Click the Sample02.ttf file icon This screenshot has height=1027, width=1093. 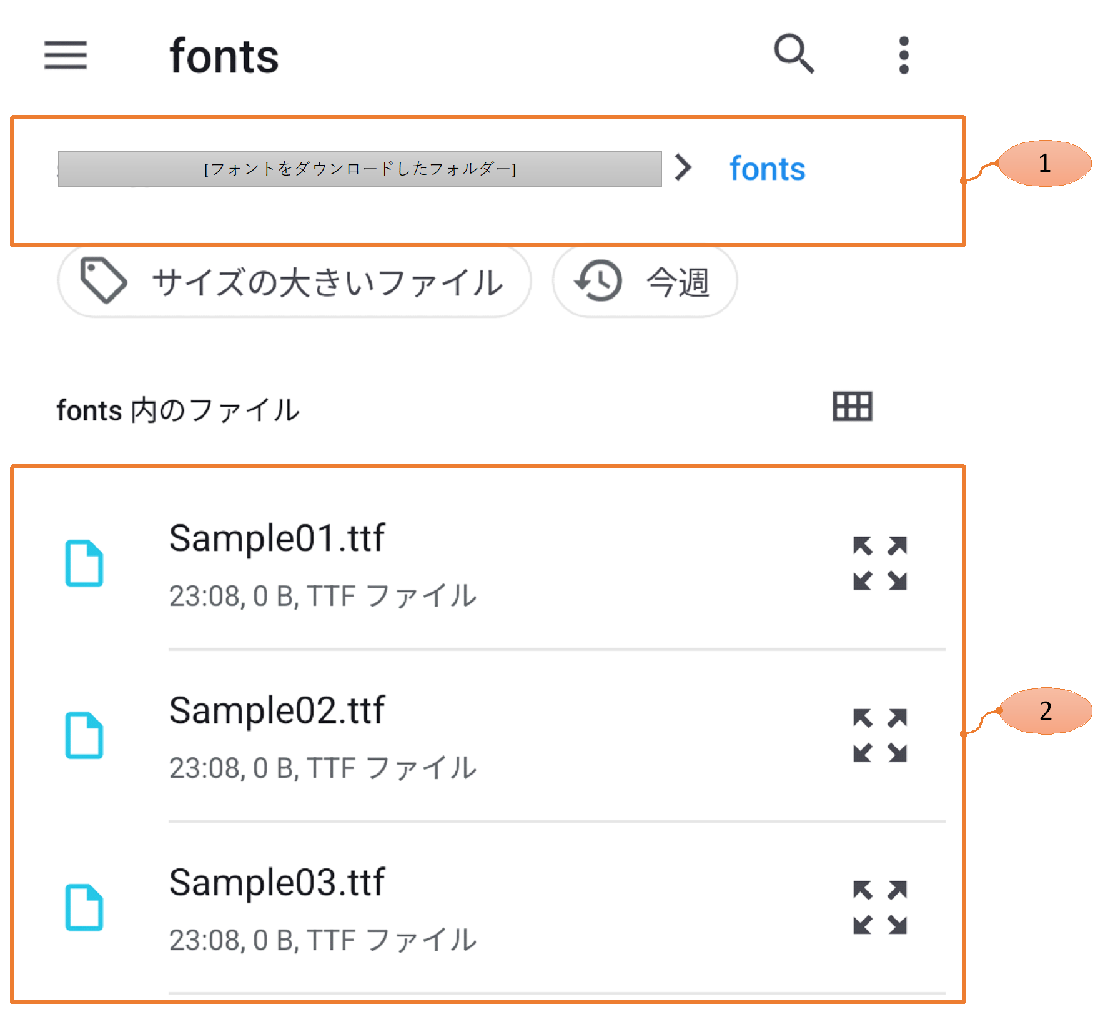coord(84,735)
